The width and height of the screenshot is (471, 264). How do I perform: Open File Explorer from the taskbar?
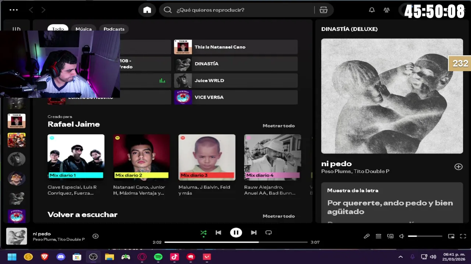(x=109, y=257)
